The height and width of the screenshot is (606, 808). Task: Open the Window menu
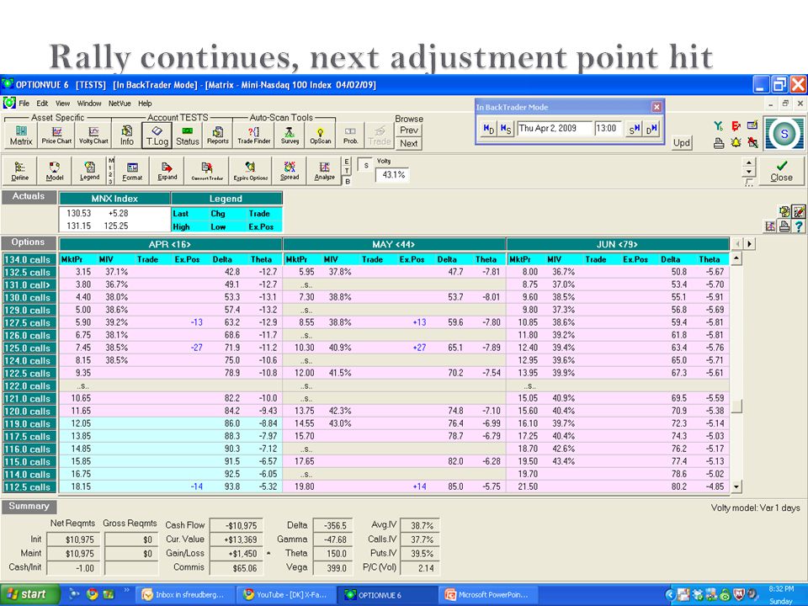tap(89, 104)
